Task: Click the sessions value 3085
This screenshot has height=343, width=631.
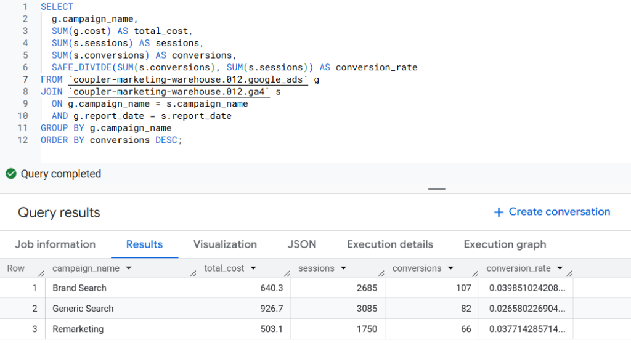Action: pyautogui.click(x=367, y=309)
